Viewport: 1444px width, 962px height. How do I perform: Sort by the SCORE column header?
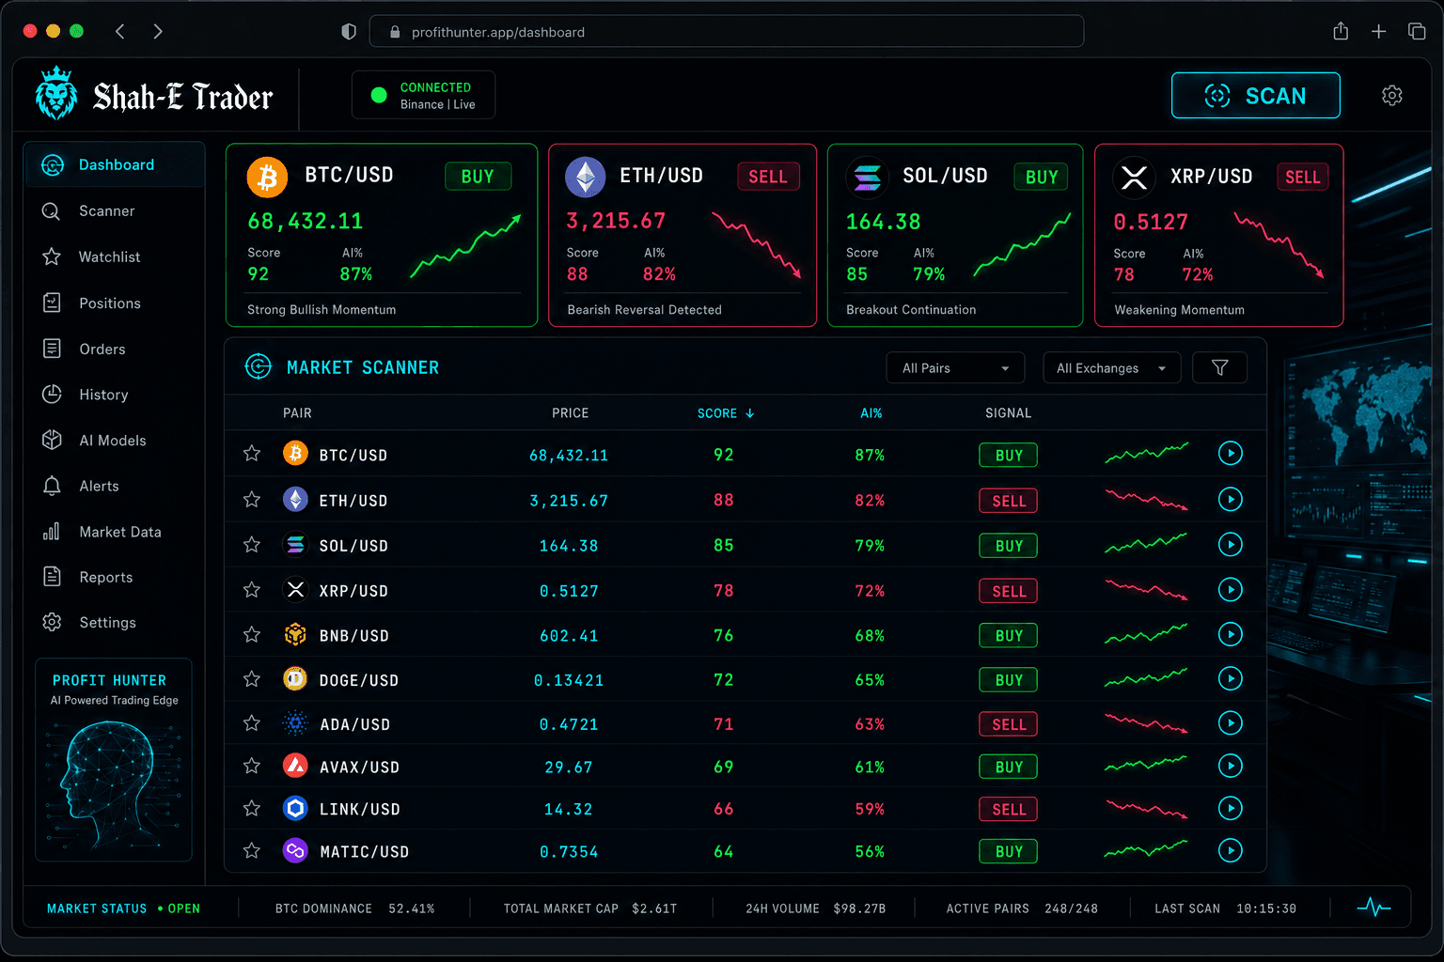click(x=726, y=413)
